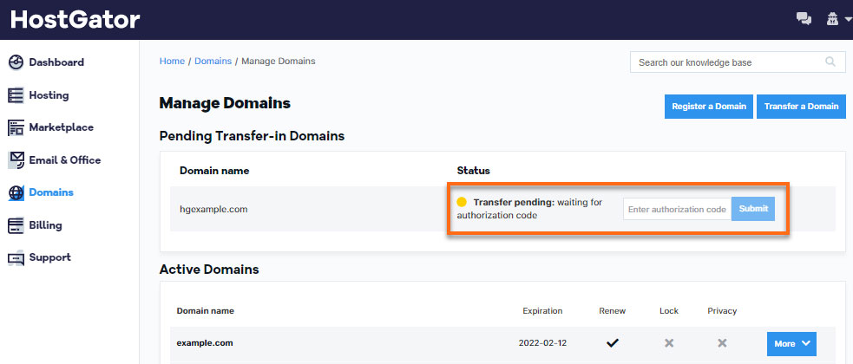The image size is (853, 364).
Task: Click the search magnifier icon
Action: (x=830, y=62)
